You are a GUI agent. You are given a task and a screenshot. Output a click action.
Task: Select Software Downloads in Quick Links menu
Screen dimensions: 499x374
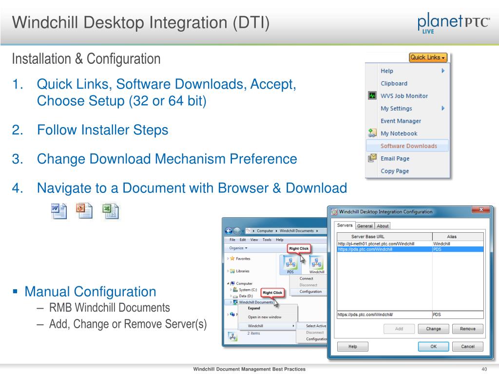pos(407,146)
